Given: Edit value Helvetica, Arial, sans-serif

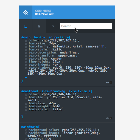Looking at the screenshot, I should pyautogui.click(x=78, y=46).
